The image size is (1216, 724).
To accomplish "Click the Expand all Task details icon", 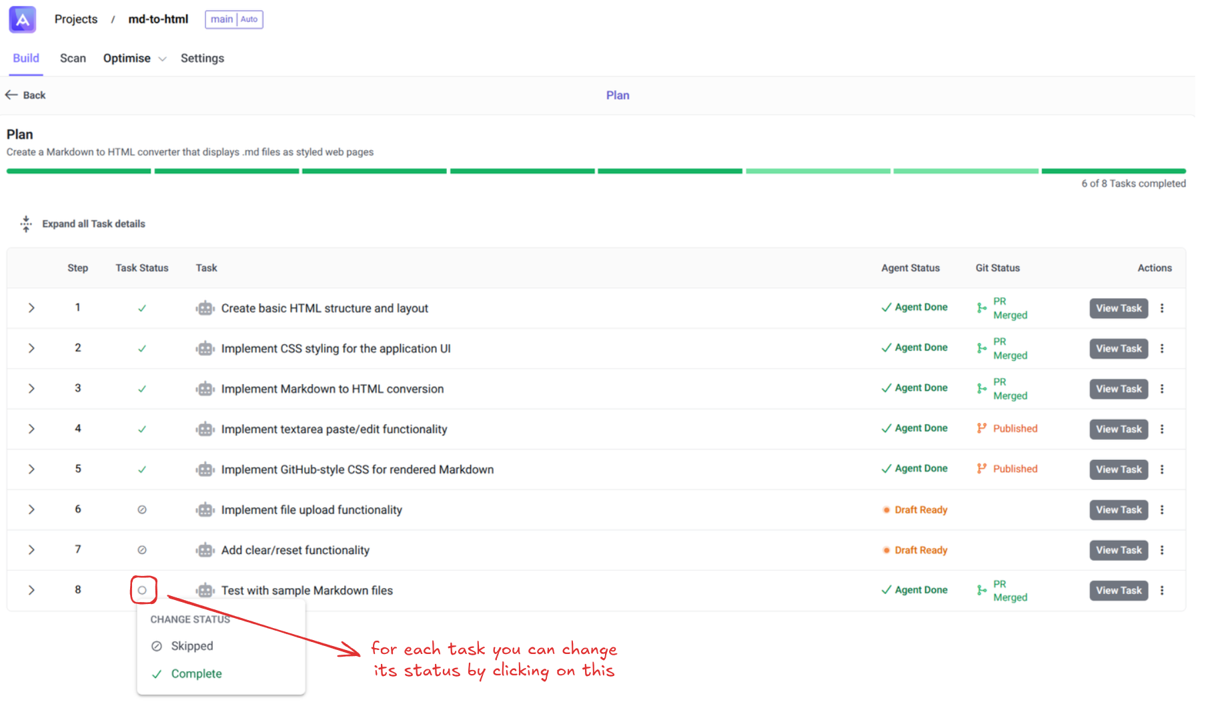I will [x=26, y=224].
